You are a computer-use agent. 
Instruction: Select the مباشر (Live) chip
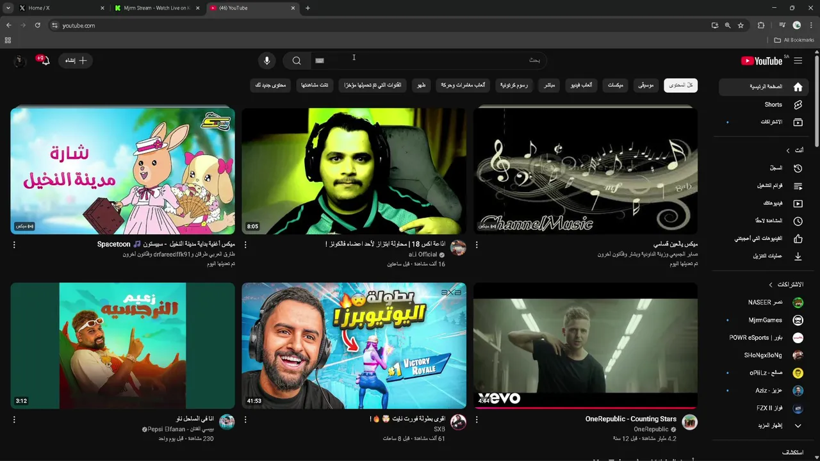coord(550,85)
